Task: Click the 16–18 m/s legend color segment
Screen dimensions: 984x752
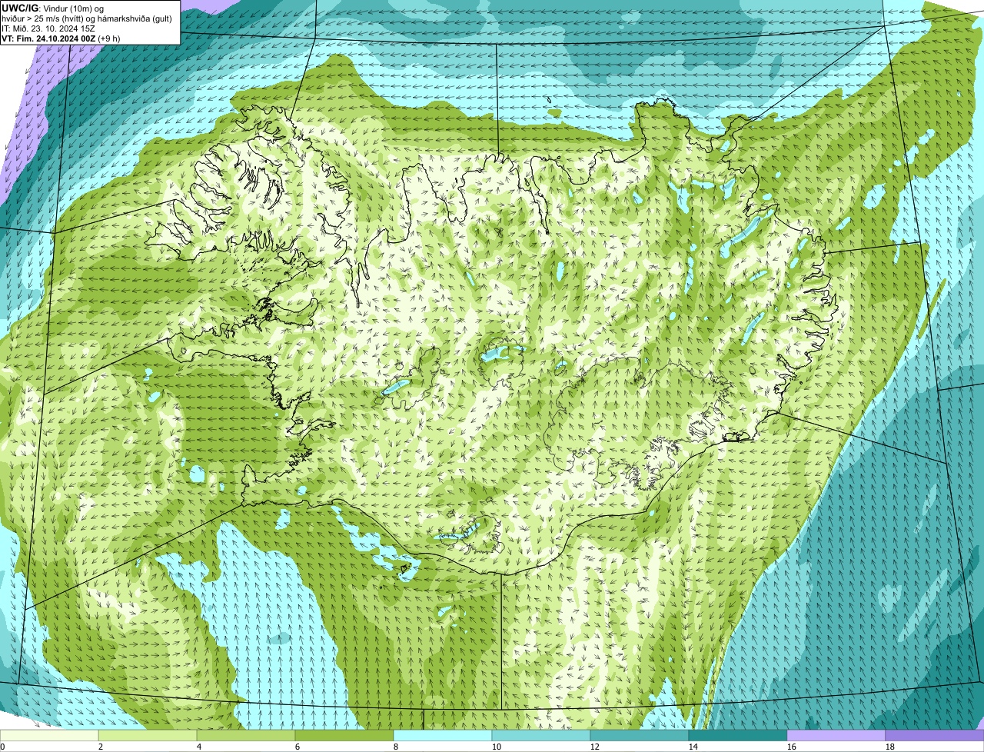Action: 836,735
